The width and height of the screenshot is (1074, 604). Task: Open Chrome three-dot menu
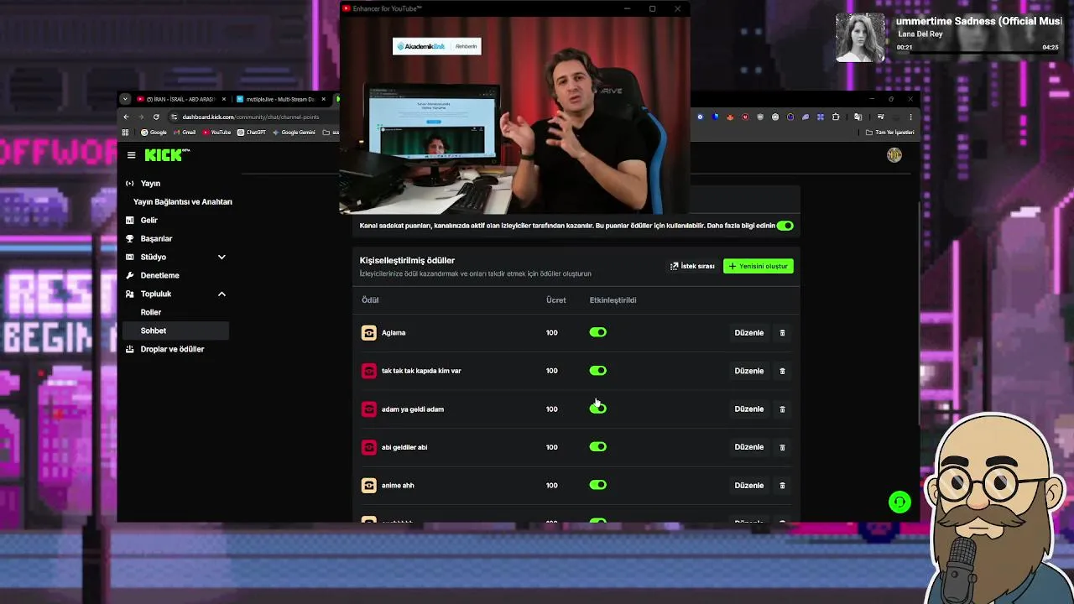(910, 117)
